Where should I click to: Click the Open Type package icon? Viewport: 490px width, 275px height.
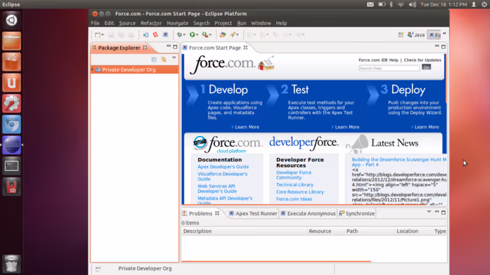click(222, 35)
